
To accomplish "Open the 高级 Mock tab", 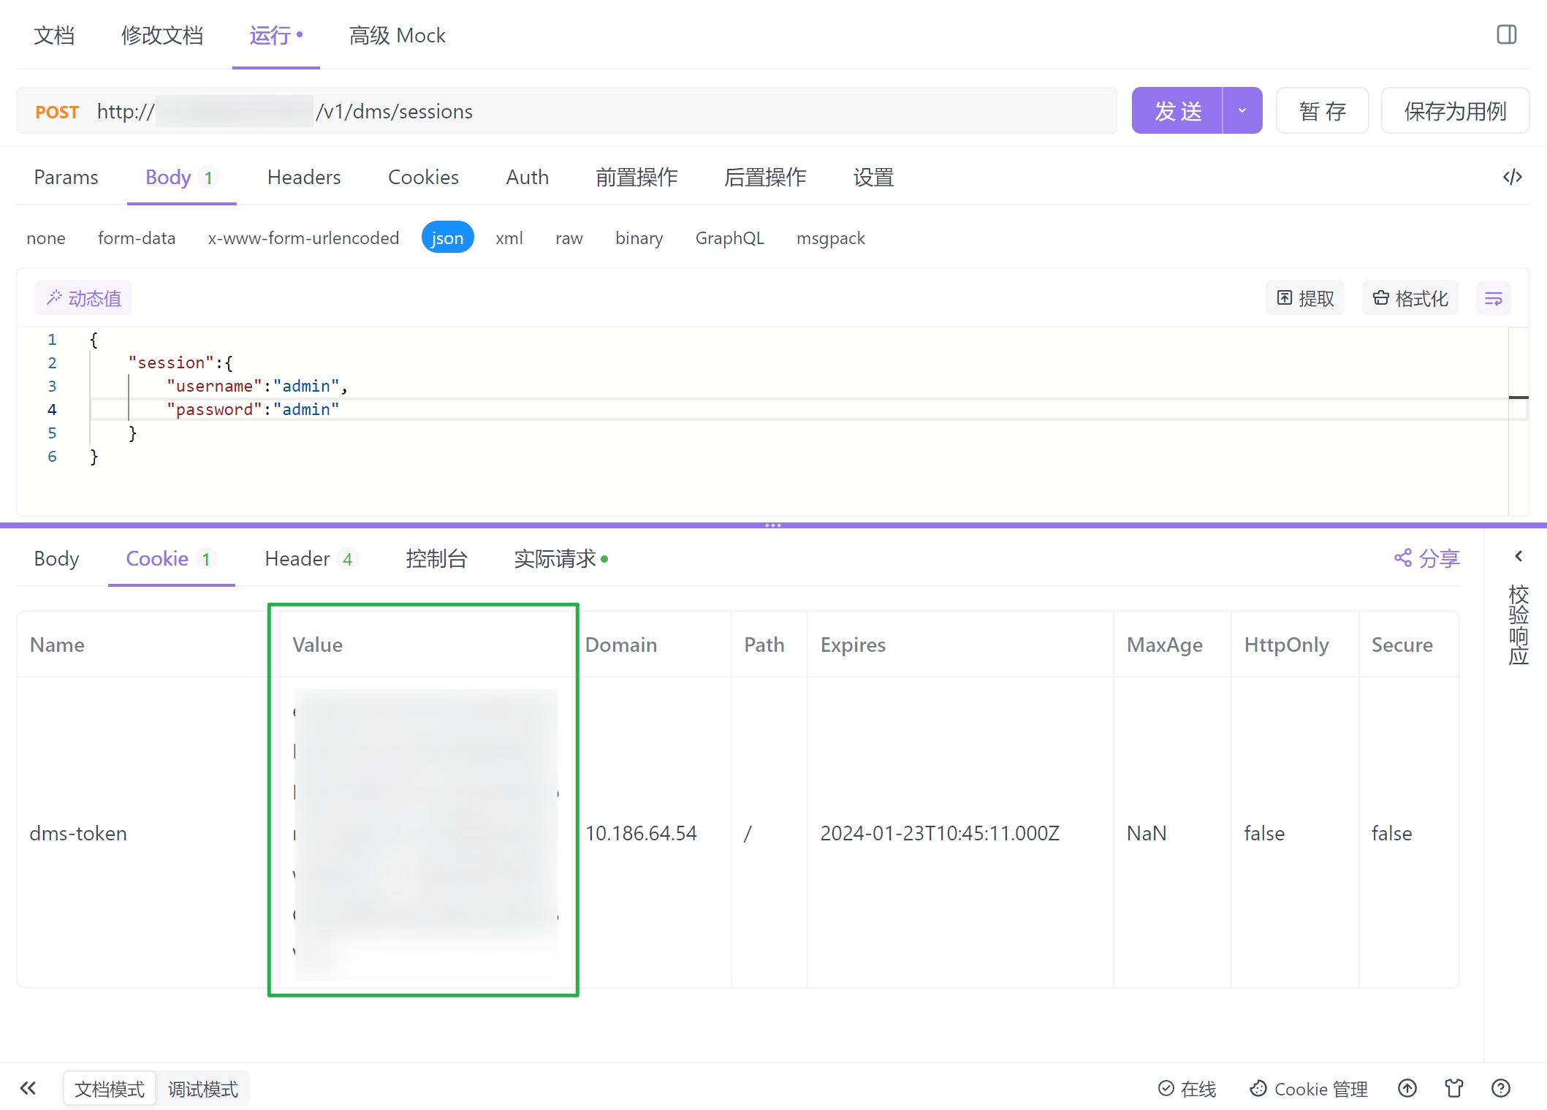I will pyautogui.click(x=398, y=35).
